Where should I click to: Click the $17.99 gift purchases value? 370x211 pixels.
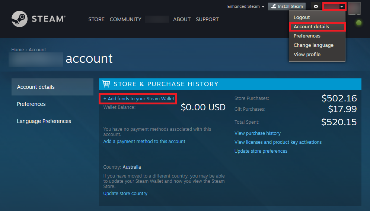[342, 109]
